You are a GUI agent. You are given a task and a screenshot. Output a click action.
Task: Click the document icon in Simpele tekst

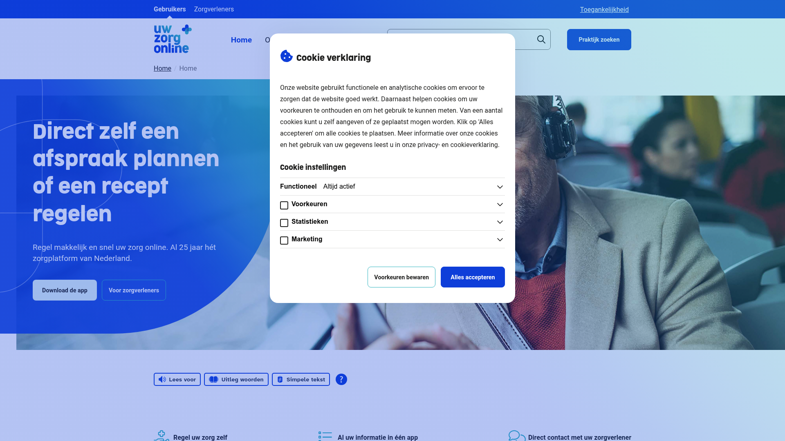coord(280,379)
